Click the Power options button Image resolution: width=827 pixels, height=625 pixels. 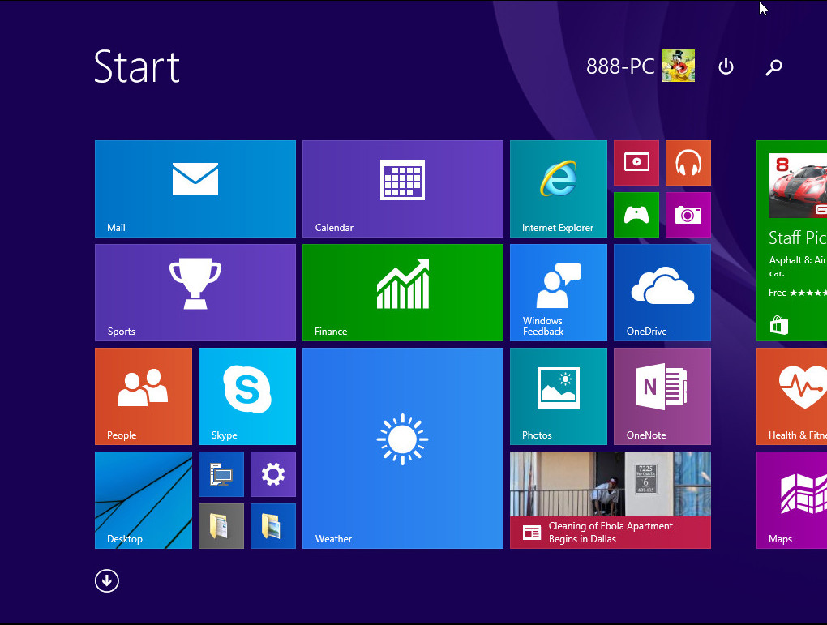click(726, 66)
